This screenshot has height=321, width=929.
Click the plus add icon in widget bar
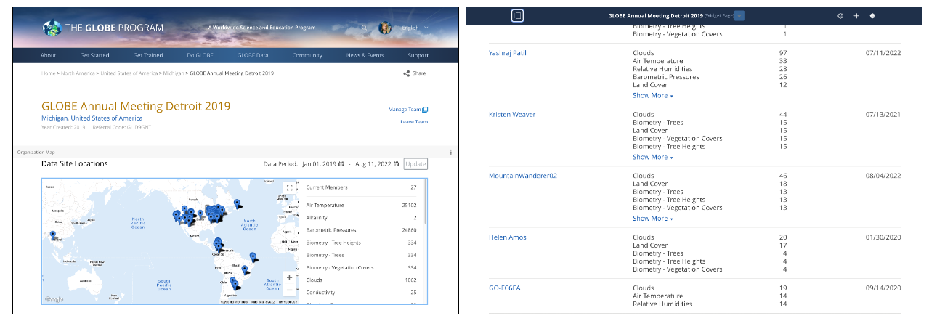pos(856,15)
